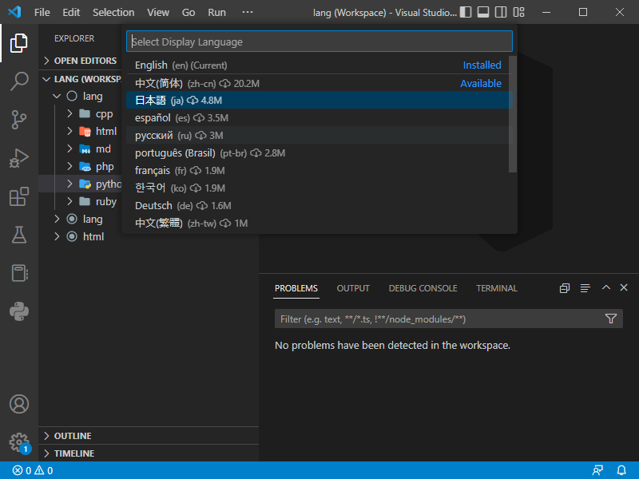The height and width of the screenshot is (479, 639).
Task: Maximize the panel with the up chevron
Action: coord(606,287)
